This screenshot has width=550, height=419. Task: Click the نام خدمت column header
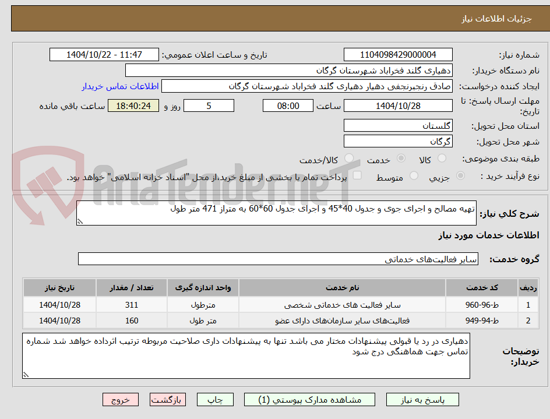click(x=343, y=288)
